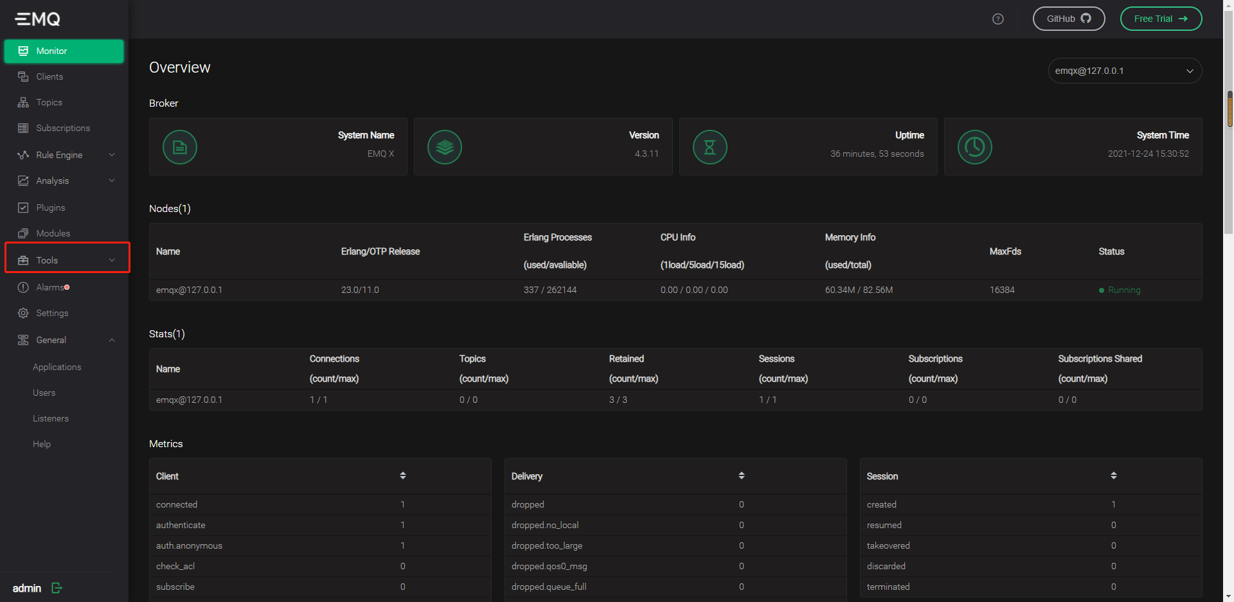Viewport: 1234px width, 602px height.
Task: Go to the Users submenu link
Action: click(44, 393)
